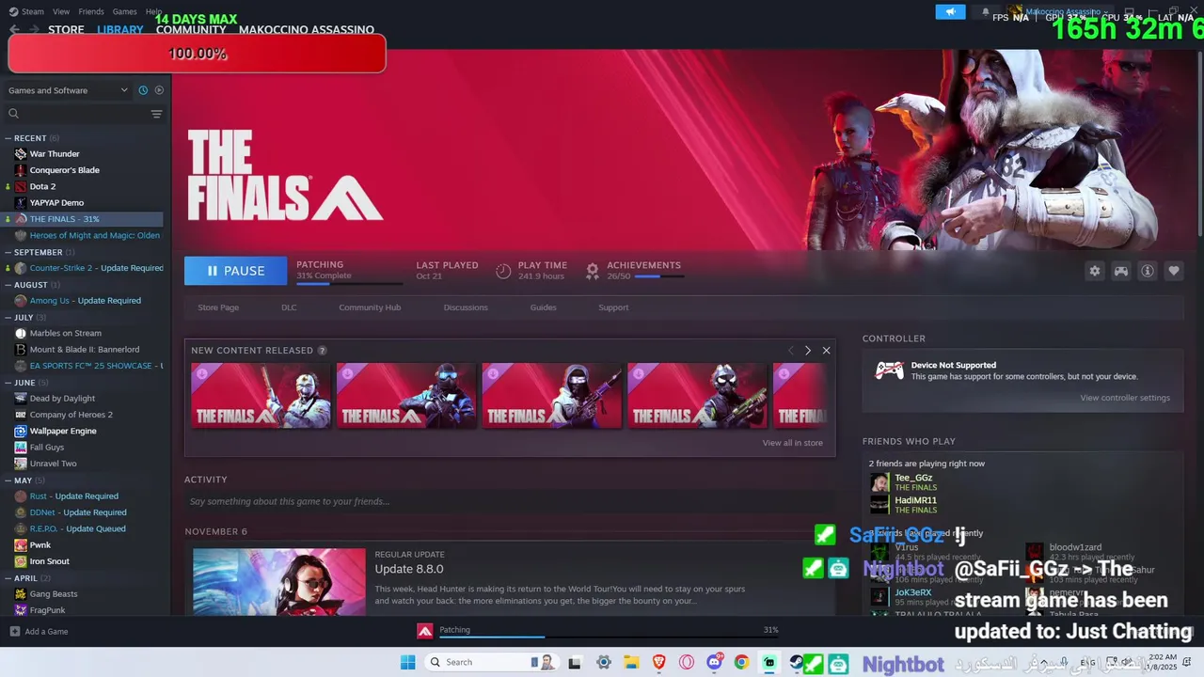Collapse the RECENT category
Screen dimensions: 1204x677
[x=8, y=138]
